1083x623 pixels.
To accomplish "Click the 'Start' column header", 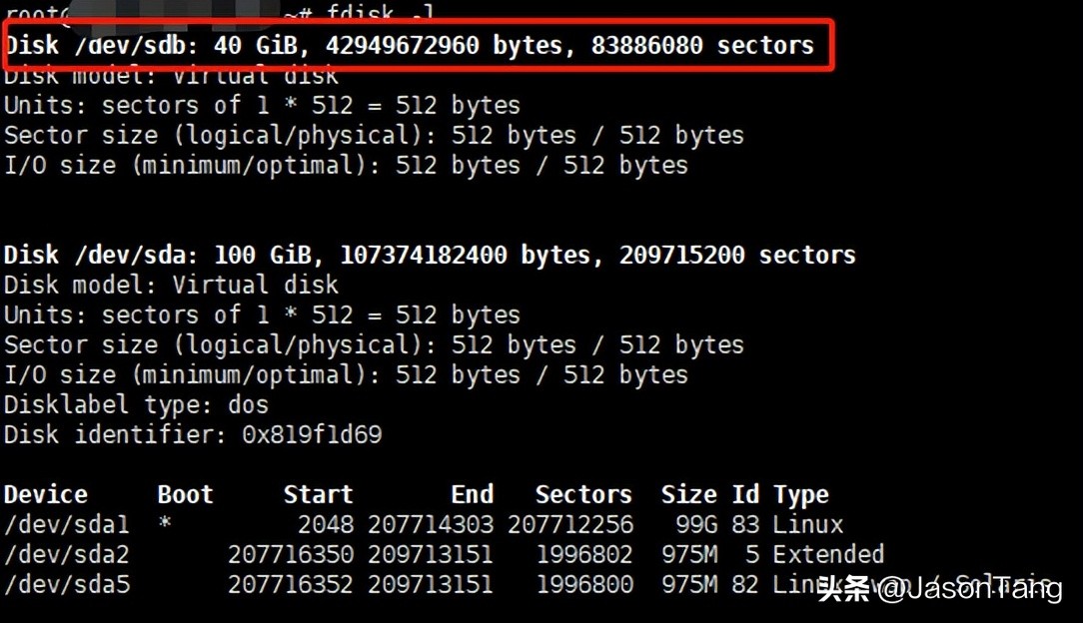I will click(x=318, y=495).
